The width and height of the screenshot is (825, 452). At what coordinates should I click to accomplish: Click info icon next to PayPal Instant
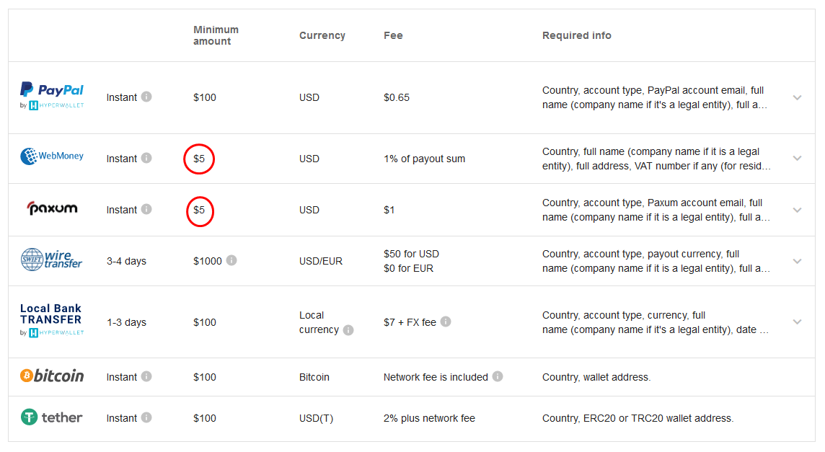pos(146,97)
